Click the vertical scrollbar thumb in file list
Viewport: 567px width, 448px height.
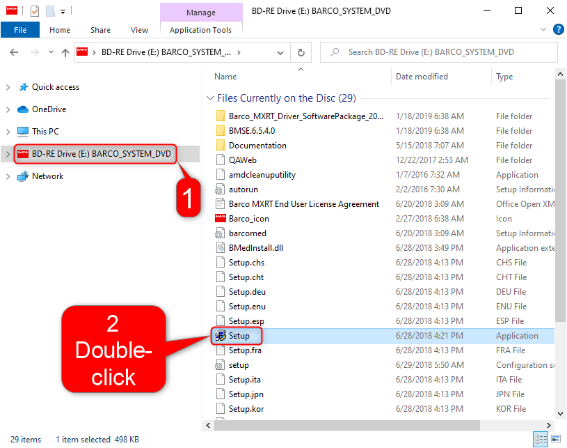(x=560, y=201)
